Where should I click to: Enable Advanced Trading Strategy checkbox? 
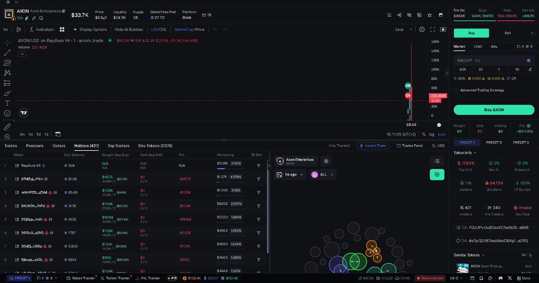click(x=456, y=90)
